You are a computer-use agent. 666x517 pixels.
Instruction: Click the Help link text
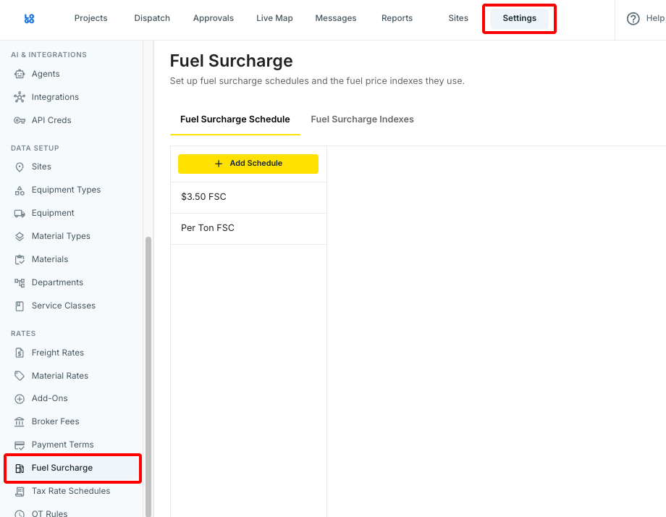655,18
